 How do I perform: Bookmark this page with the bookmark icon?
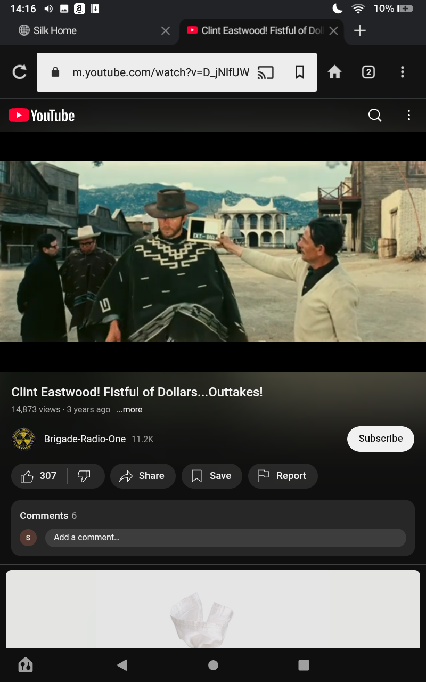[x=300, y=72]
